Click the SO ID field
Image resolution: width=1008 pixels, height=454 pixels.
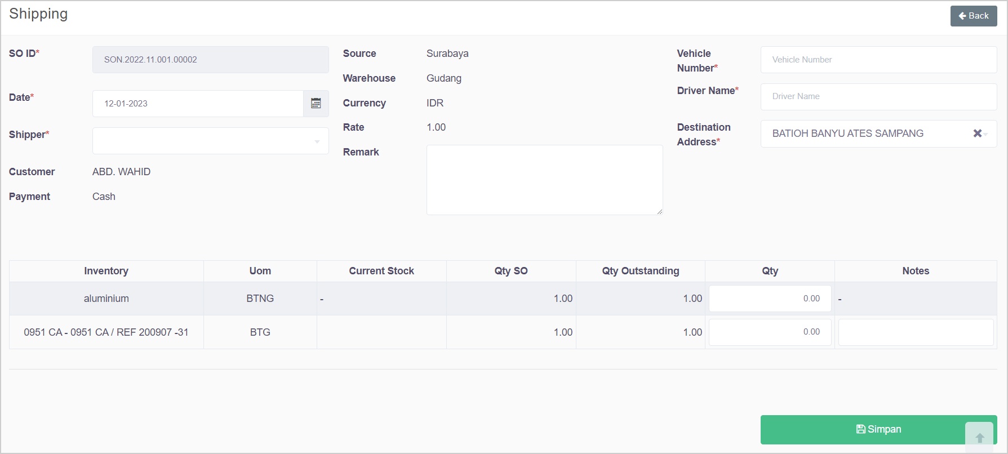[x=210, y=60]
